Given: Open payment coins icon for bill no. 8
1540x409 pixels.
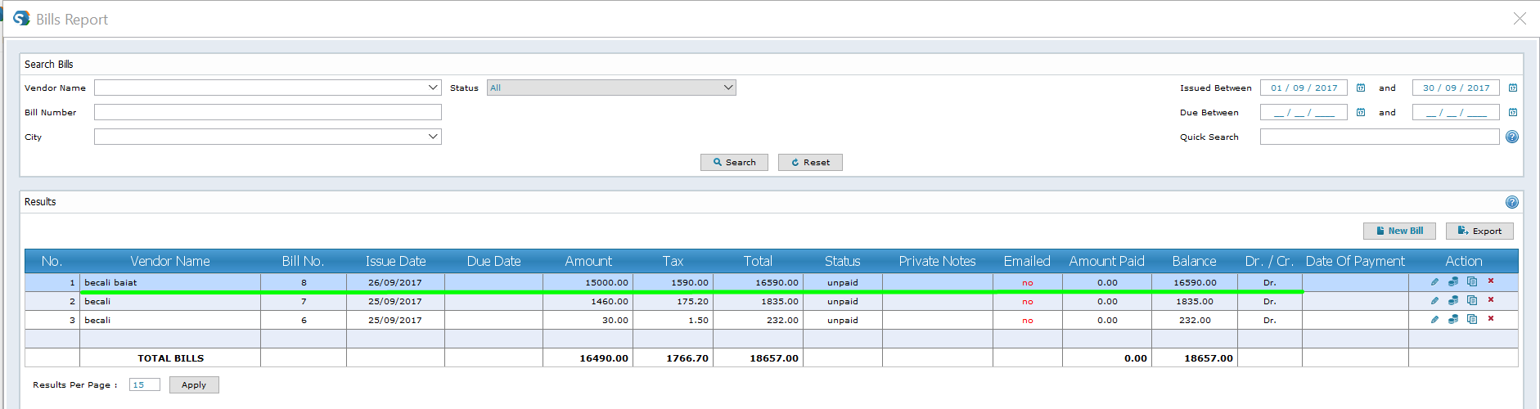Looking at the screenshot, I should tap(1453, 282).
